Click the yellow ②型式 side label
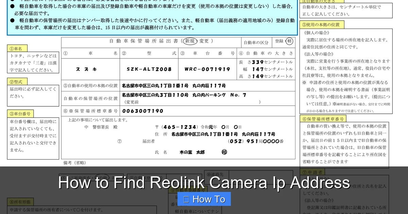Viewport: 408px width, 214px height. (x=17, y=82)
